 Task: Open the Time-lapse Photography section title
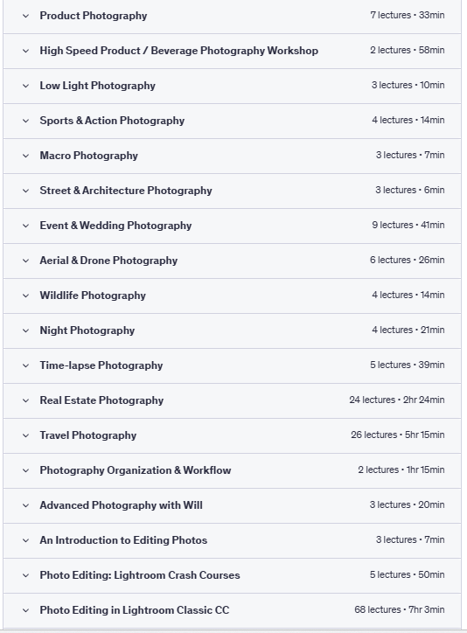click(x=101, y=365)
